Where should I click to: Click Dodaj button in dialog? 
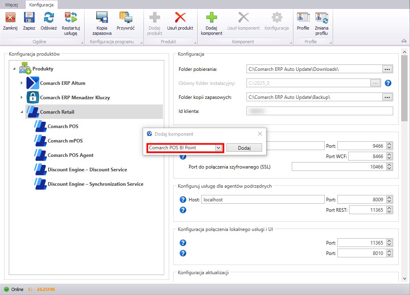click(x=244, y=148)
